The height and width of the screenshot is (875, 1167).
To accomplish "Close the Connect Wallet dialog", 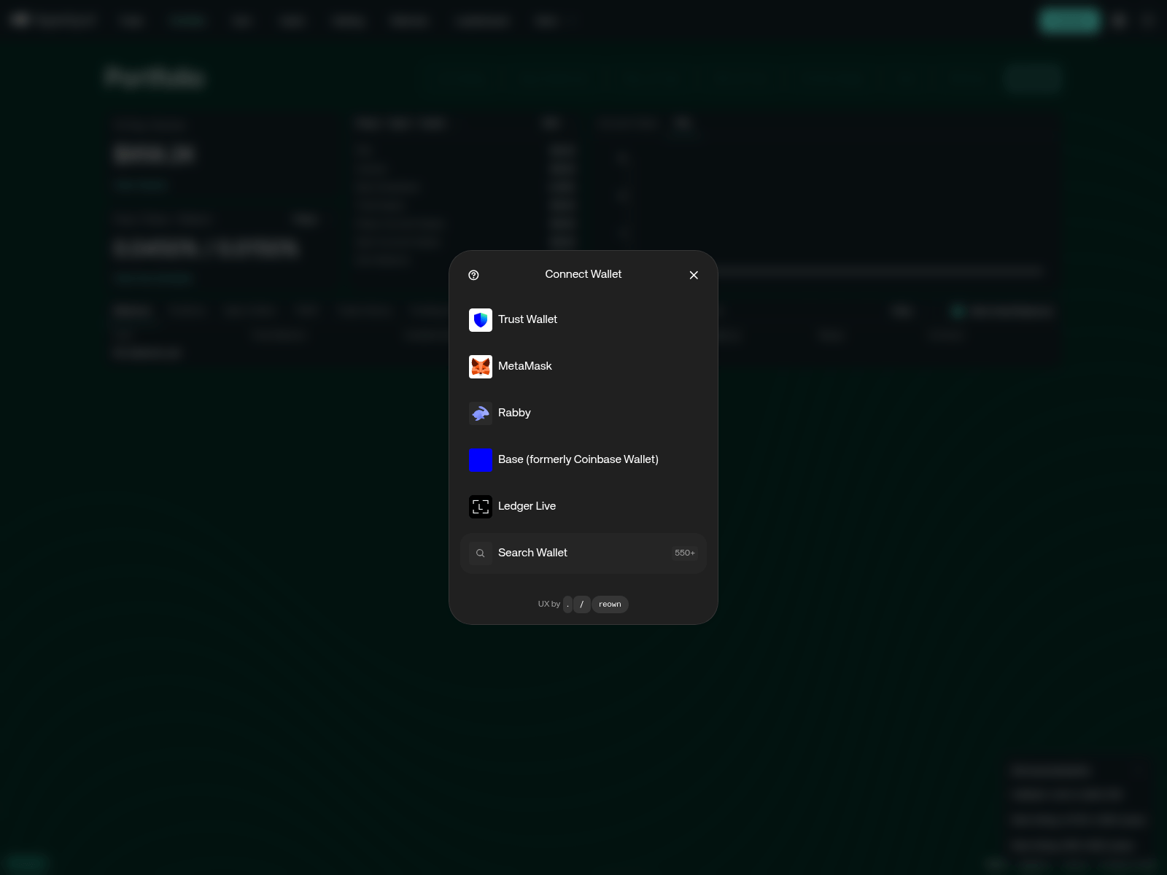I will [694, 275].
